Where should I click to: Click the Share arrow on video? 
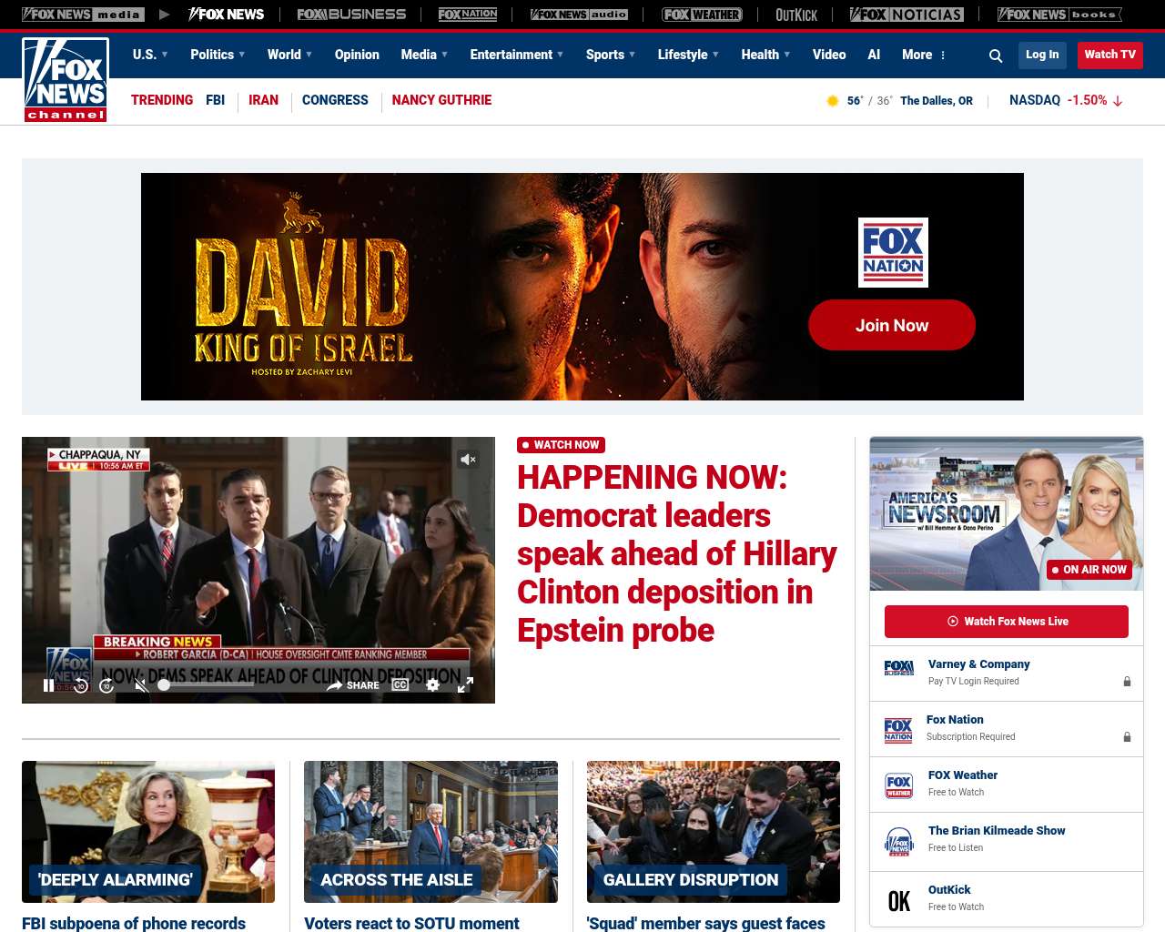coord(352,685)
